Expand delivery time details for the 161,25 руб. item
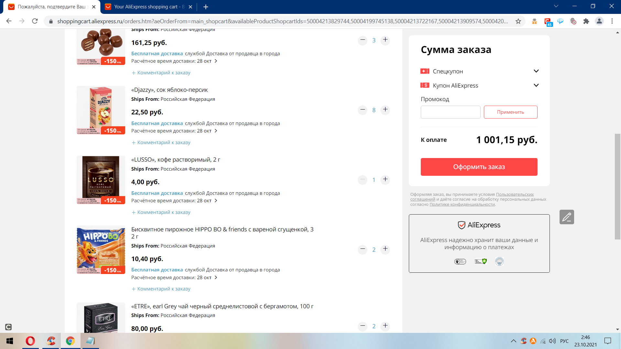Image resolution: width=621 pixels, height=349 pixels. click(x=216, y=61)
